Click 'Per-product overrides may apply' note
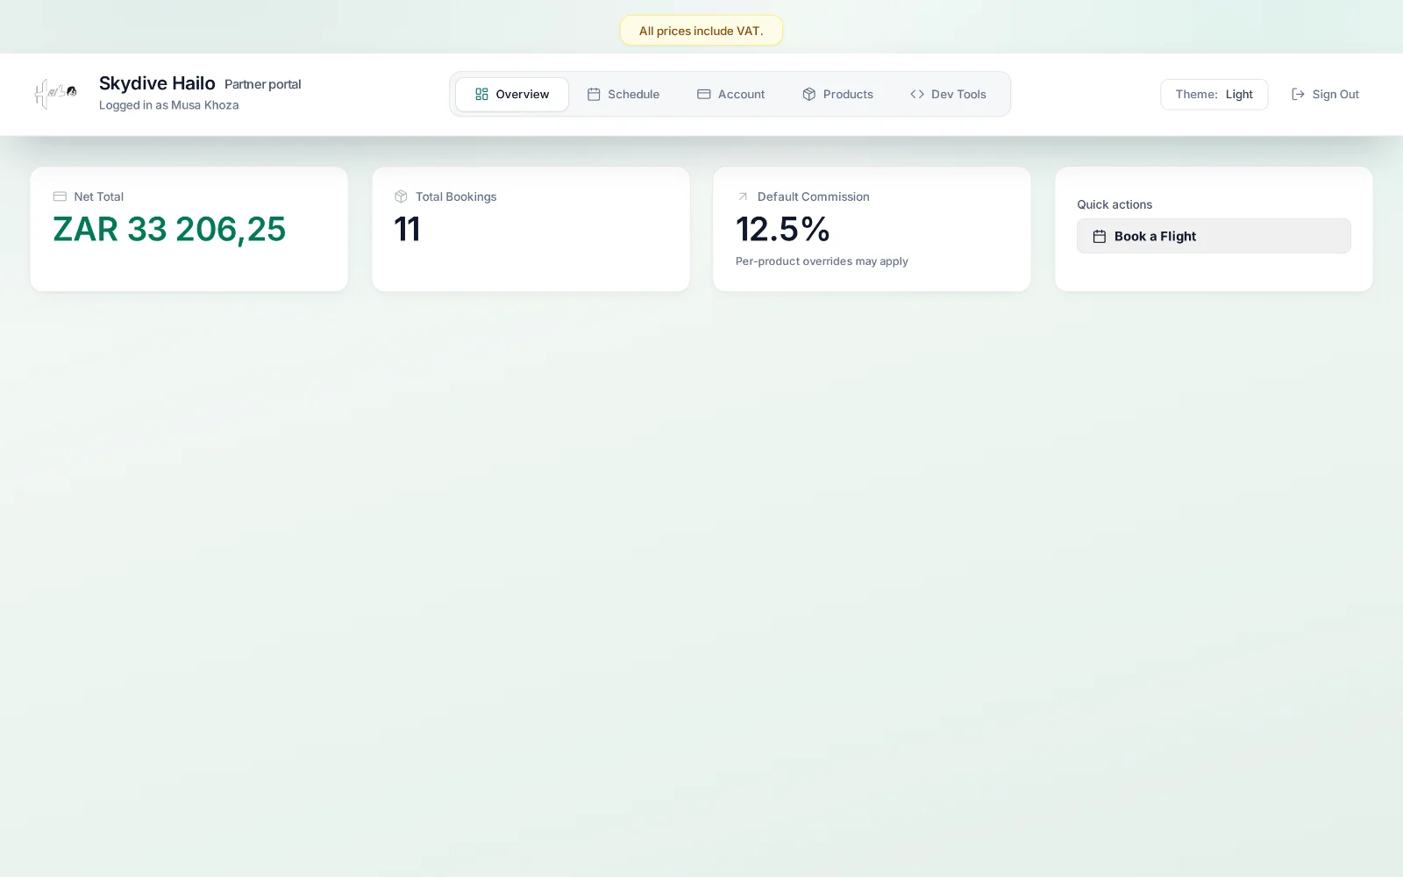The width and height of the screenshot is (1403, 877). click(x=822, y=261)
